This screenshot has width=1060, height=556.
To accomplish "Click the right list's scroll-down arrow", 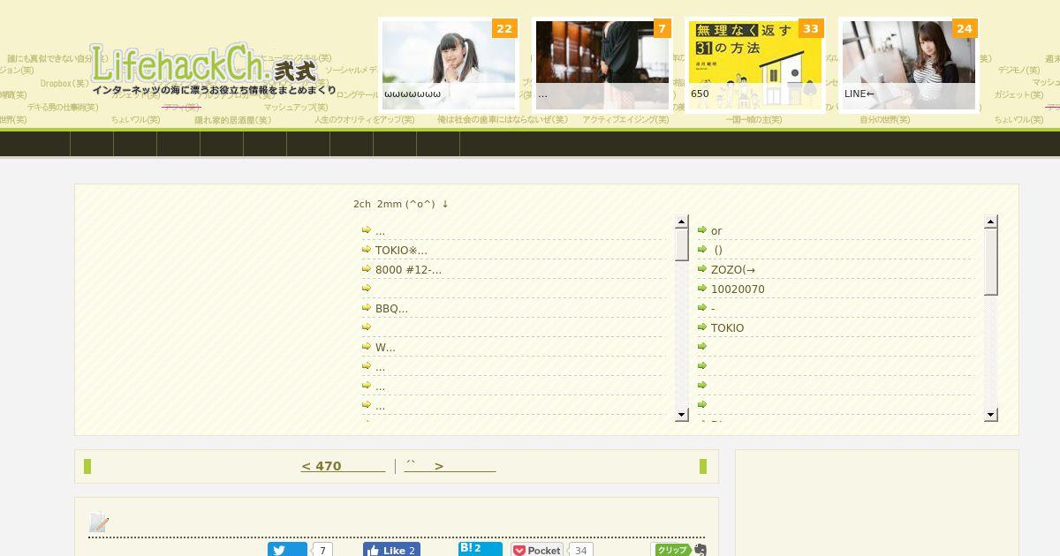I will coord(990,415).
